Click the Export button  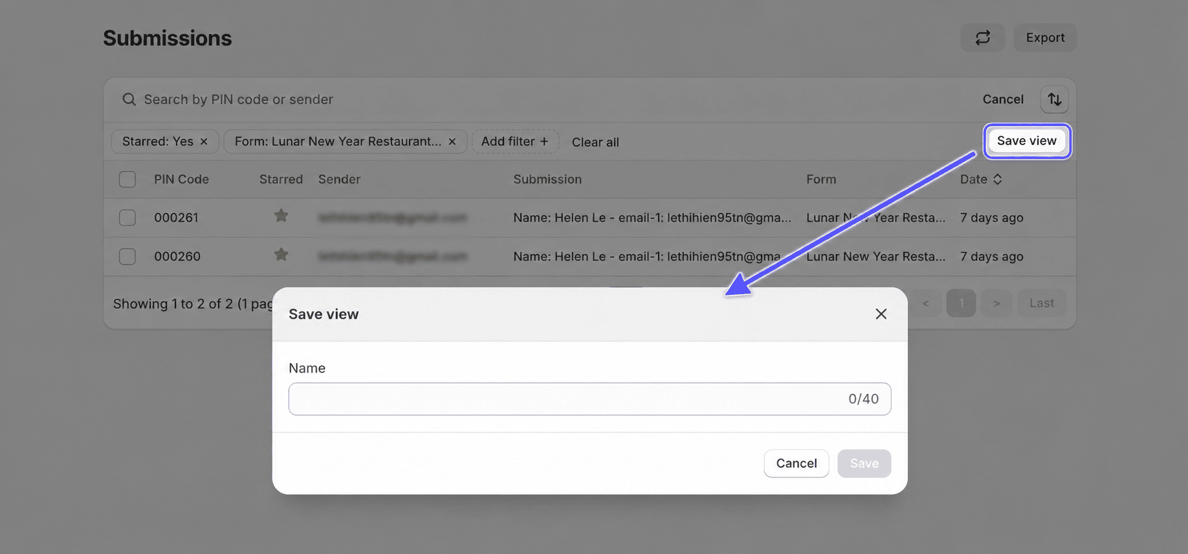click(x=1044, y=37)
